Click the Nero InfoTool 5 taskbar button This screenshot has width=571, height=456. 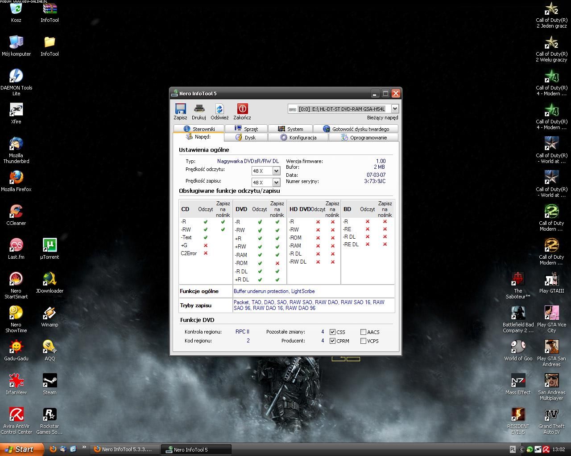click(x=196, y=449)
